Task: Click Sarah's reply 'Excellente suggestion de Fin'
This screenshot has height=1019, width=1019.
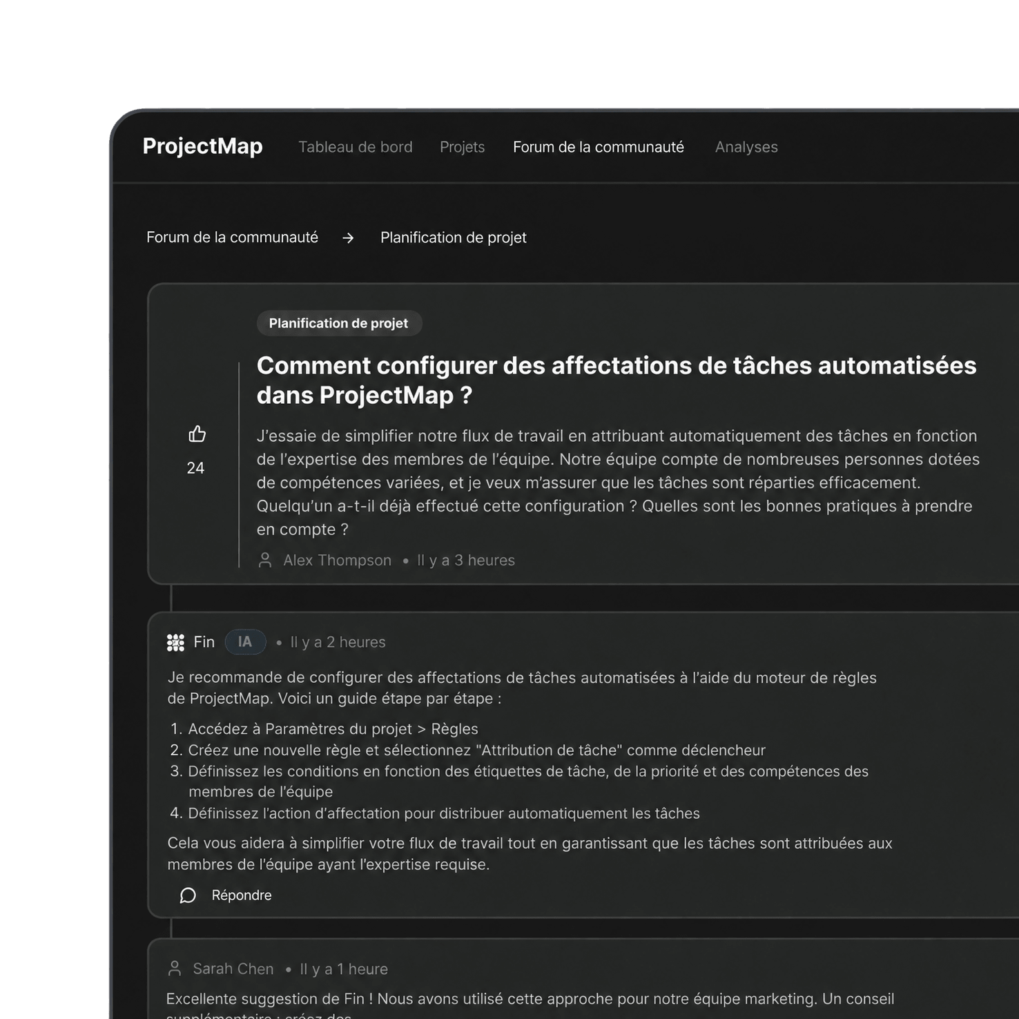Action: [530, 1006]
